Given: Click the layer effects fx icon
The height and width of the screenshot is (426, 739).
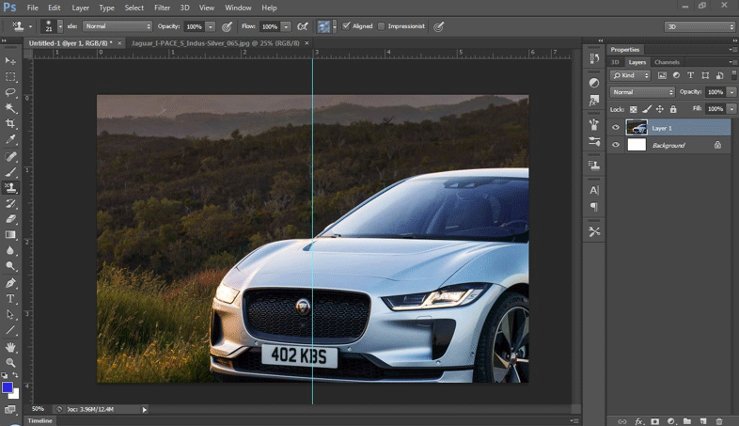Looking at the screenshot, I should click(638, 420).
